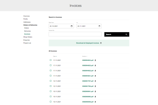
Task: Focus the Invoice No. input field
Action: click(x=75, y=34)
